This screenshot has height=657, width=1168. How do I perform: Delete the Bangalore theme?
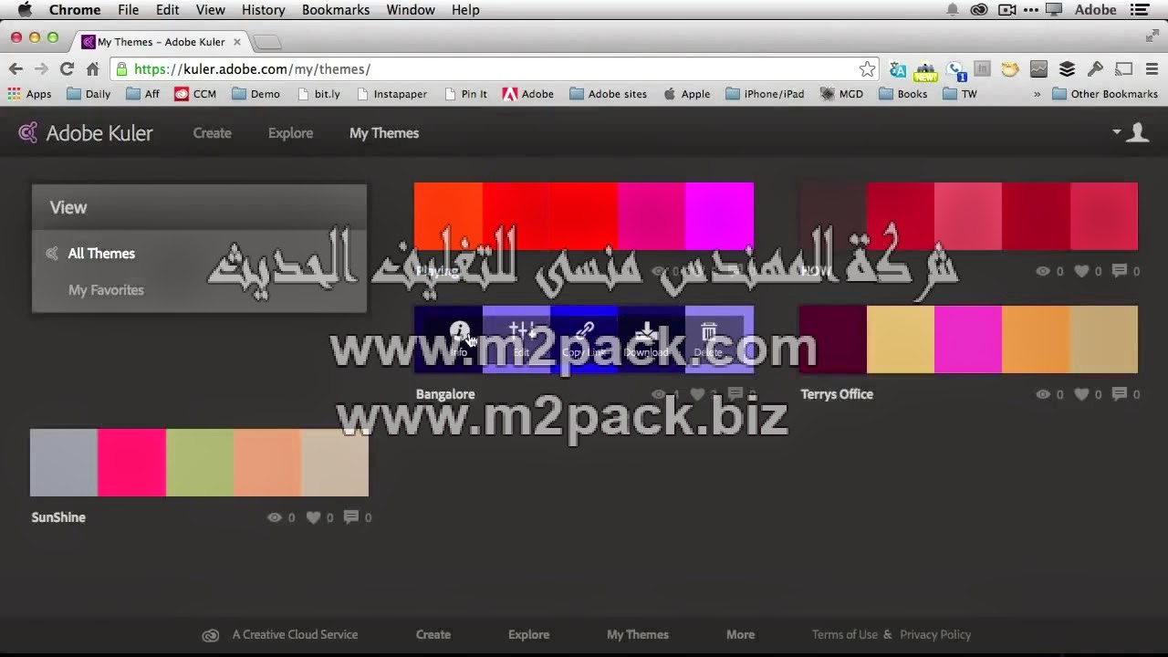click(x=708, y=339)
